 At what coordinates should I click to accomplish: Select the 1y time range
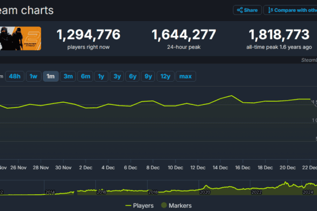(x=101, y=76)
